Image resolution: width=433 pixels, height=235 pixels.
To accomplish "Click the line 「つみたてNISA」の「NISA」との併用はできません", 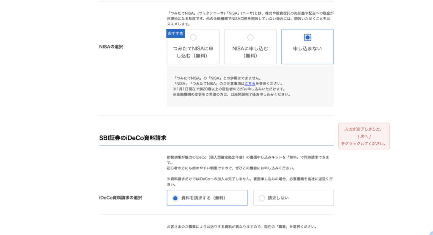I will [217, 78].
